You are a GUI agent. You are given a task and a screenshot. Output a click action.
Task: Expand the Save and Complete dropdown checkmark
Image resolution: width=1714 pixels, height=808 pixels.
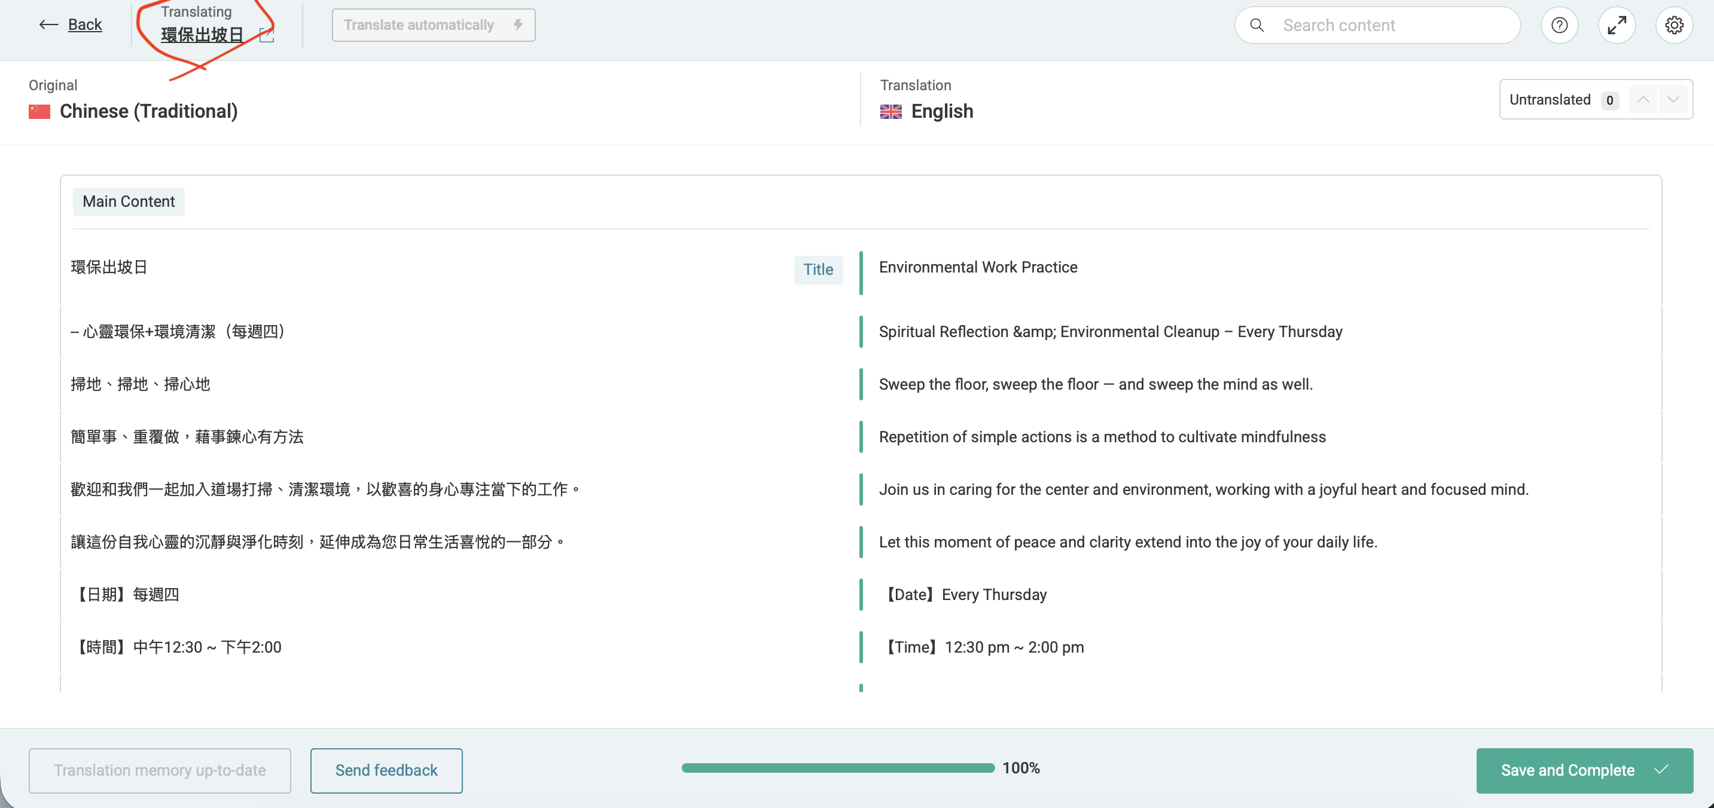click(1661, 769)
